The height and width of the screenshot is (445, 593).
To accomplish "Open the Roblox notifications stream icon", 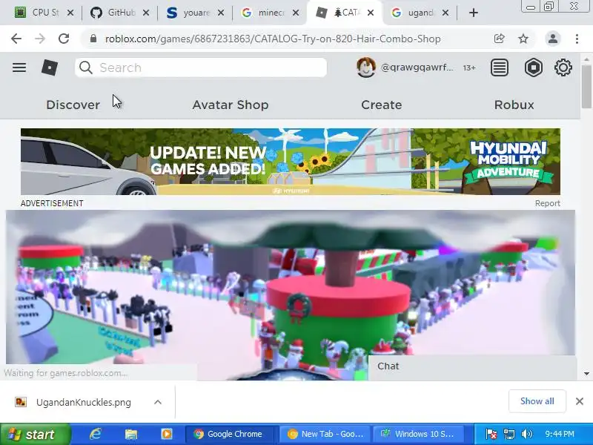I will coord(499,67).
